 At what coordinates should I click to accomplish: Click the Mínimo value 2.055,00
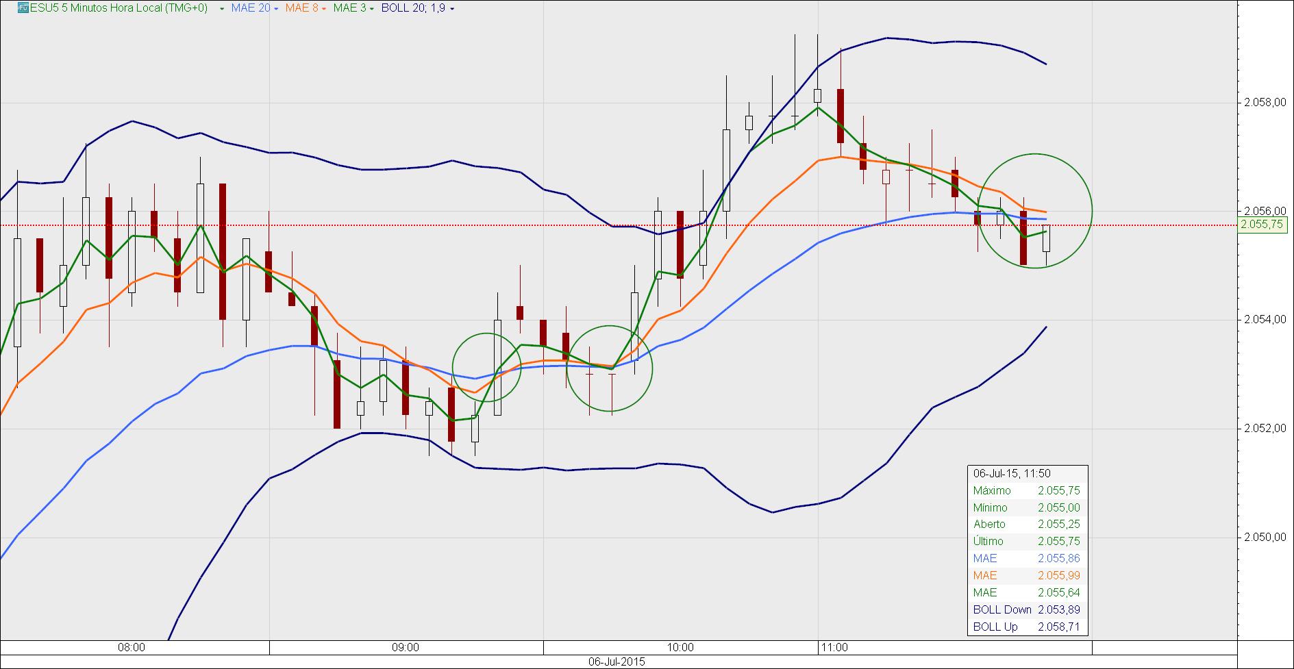coord(1058,507)
